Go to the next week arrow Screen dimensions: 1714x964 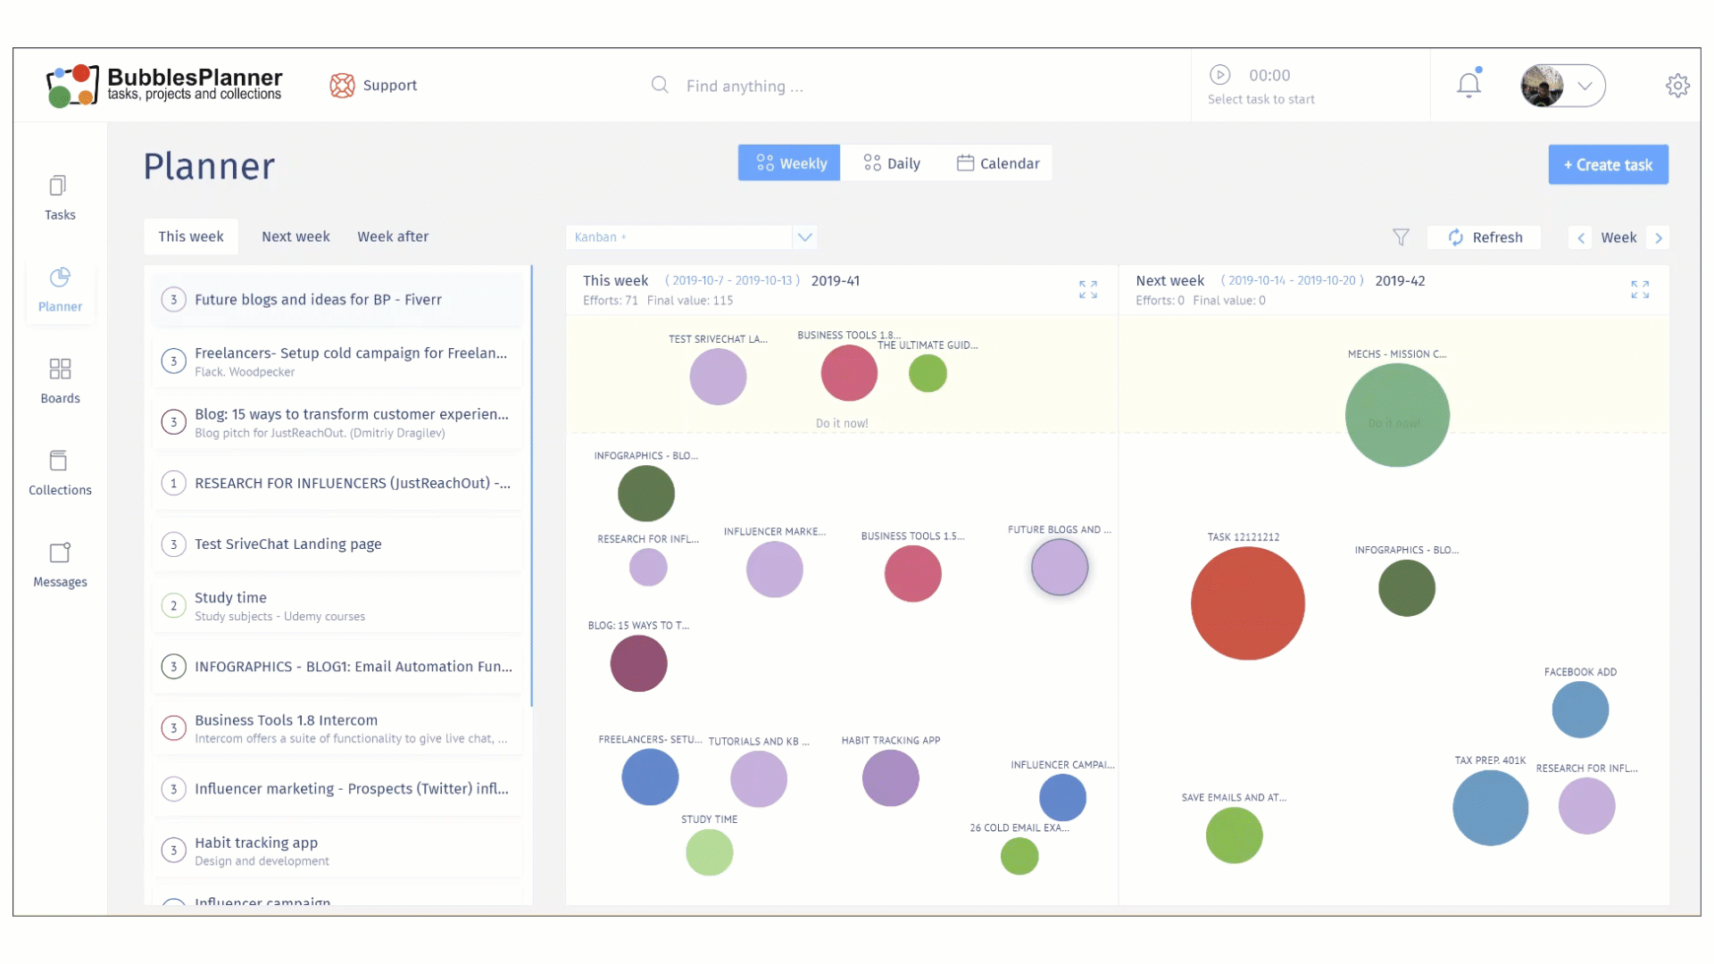(1659, 237)
